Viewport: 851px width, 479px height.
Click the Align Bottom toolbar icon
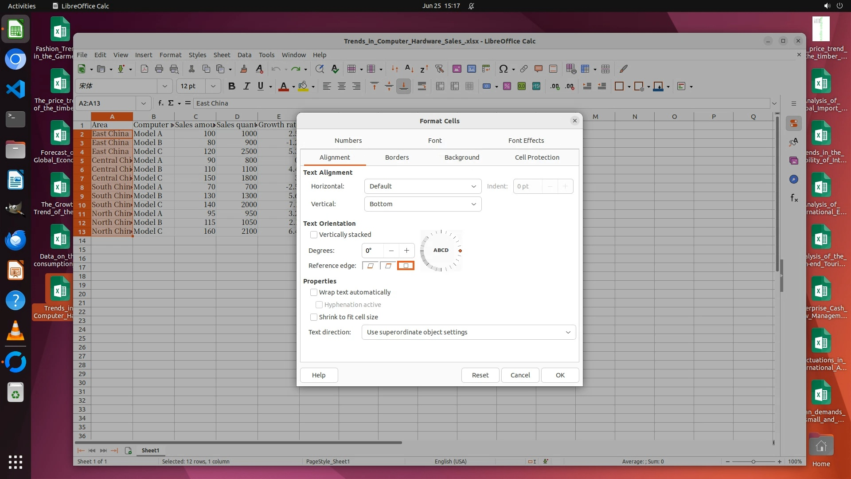403,86
